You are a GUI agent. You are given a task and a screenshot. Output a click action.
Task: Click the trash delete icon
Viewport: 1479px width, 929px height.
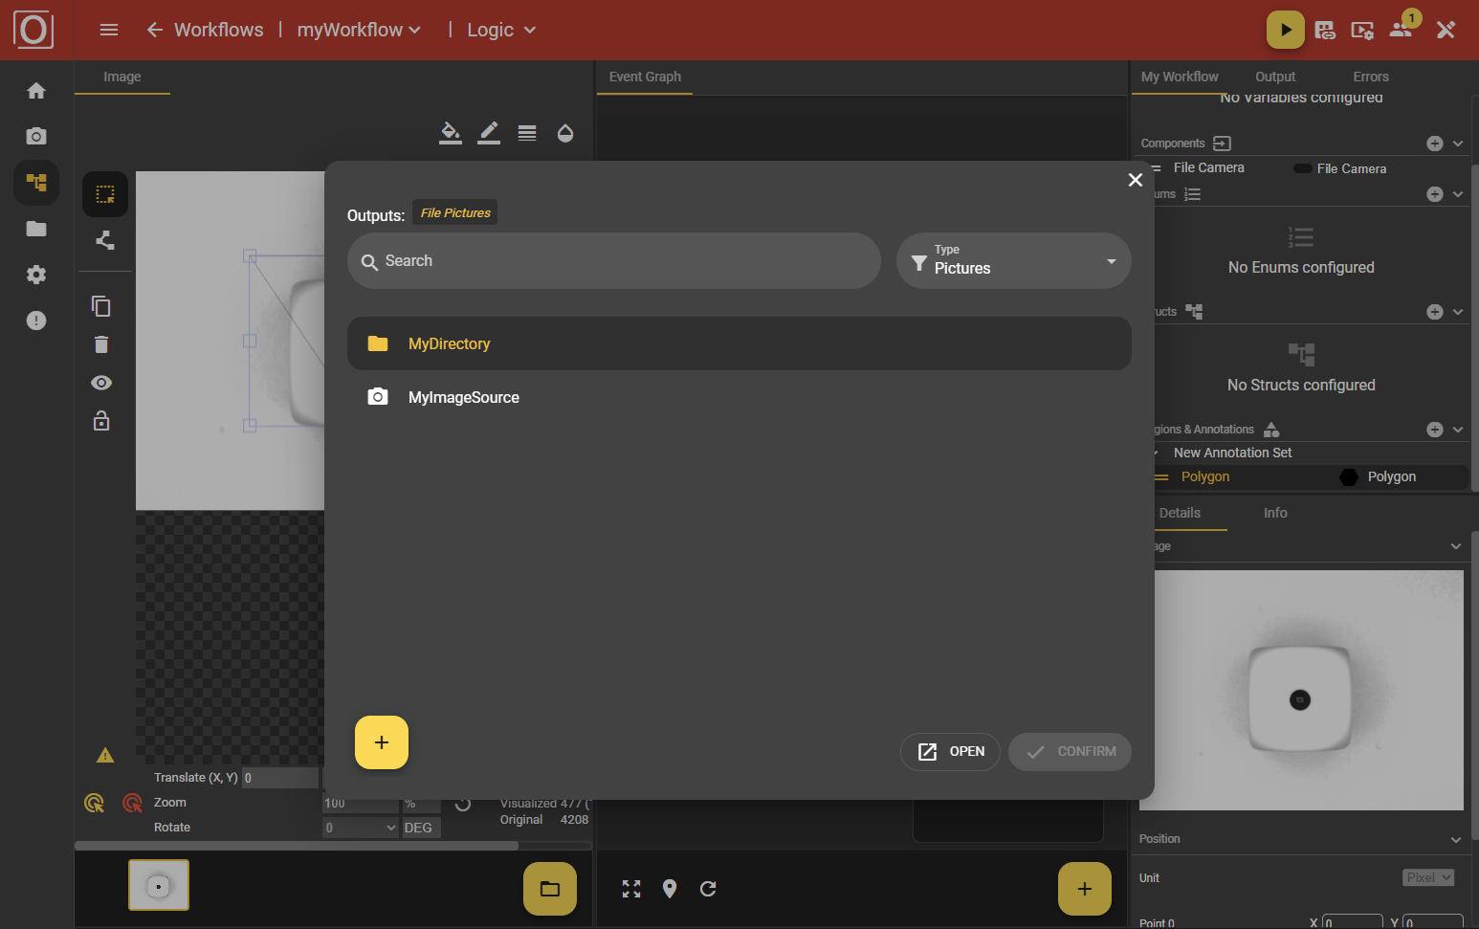[101, 344]
